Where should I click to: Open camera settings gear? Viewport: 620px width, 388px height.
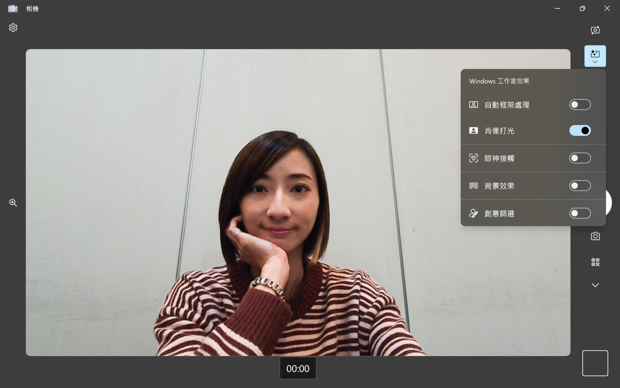(x=13, y=28)
